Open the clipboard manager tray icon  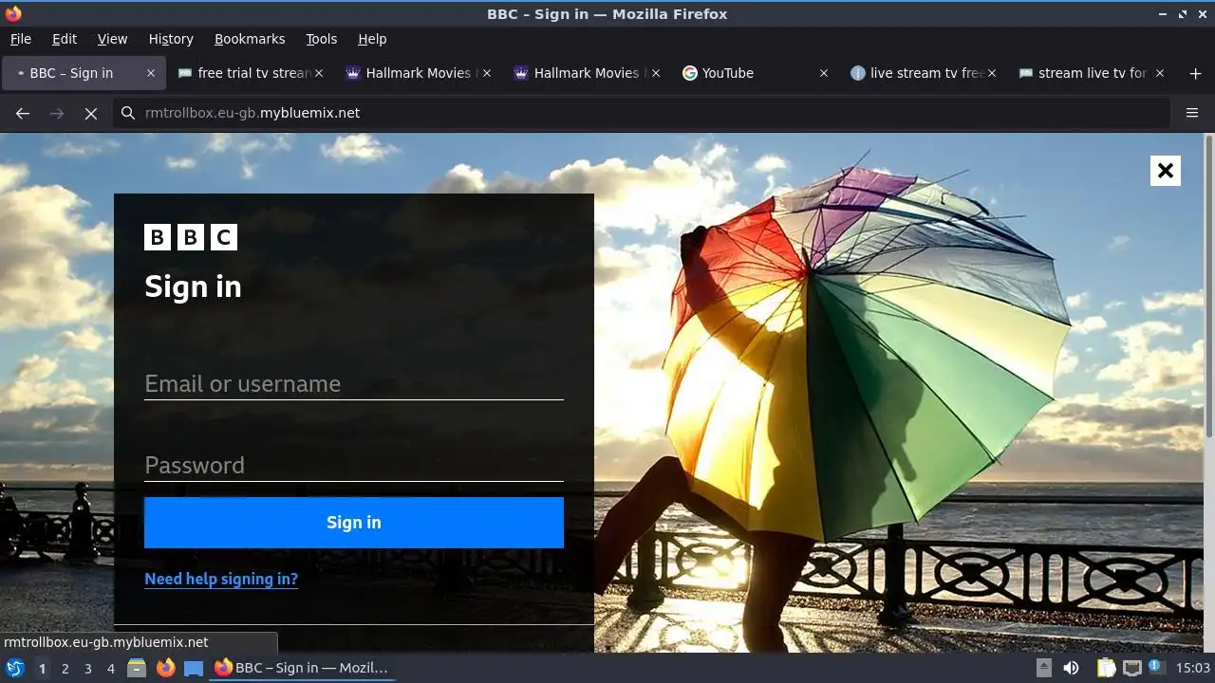tap(1106, 668)
